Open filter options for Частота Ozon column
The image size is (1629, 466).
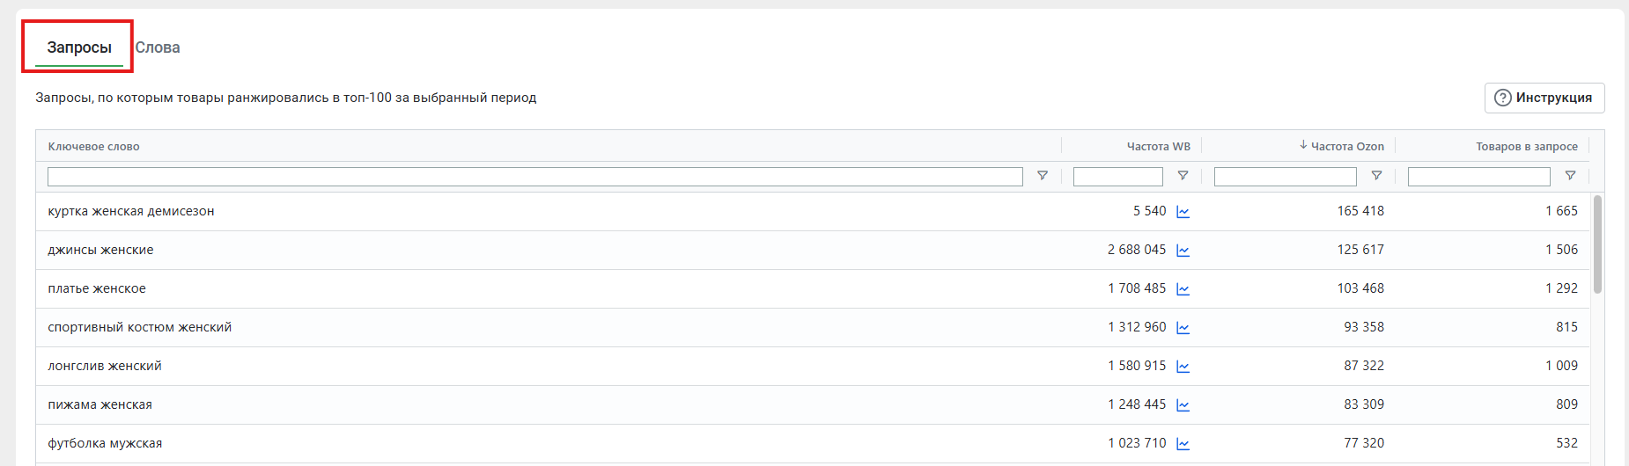1376,176
